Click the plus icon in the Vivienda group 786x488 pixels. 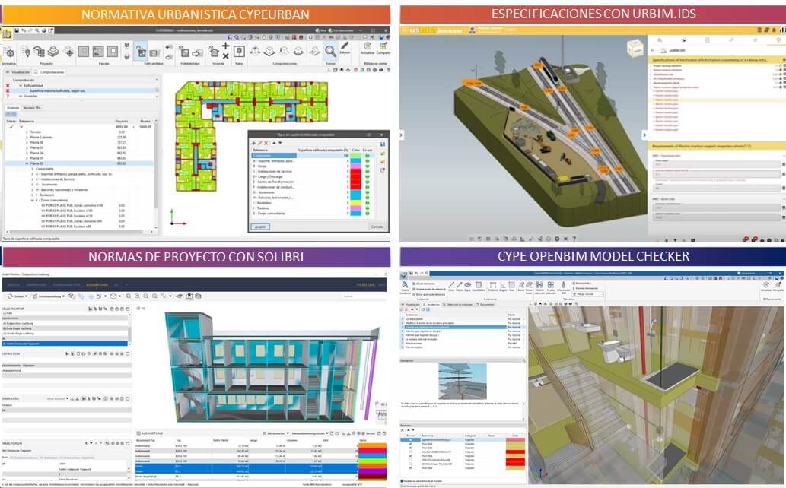[x=225, y=46]
